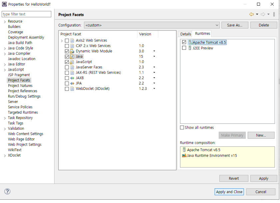Switch to the Runtimes tab

(x=202, y=34)
